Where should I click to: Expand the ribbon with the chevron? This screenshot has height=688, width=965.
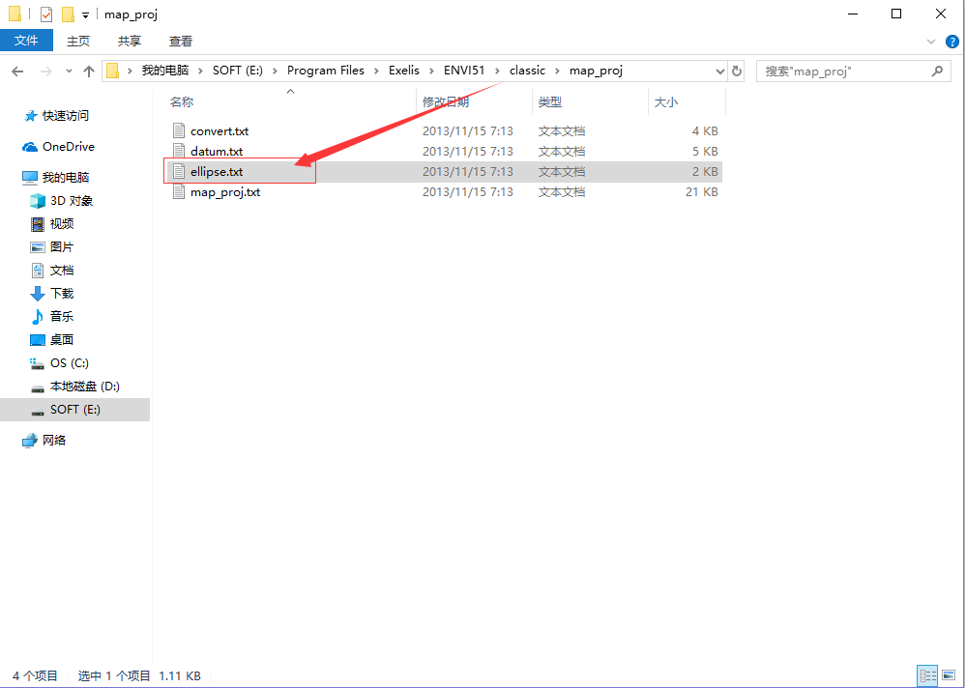[x=930, y=42]
